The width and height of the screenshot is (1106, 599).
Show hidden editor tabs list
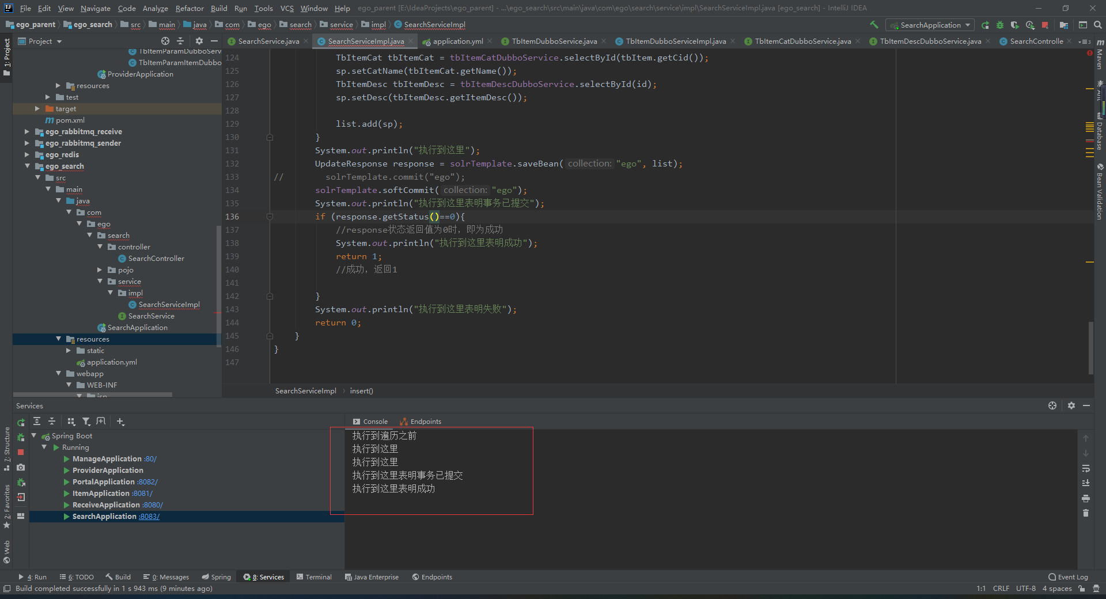1084,41
